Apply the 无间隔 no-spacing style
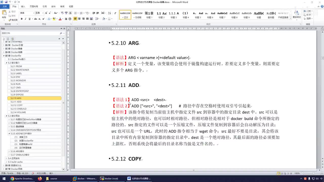 137,15
